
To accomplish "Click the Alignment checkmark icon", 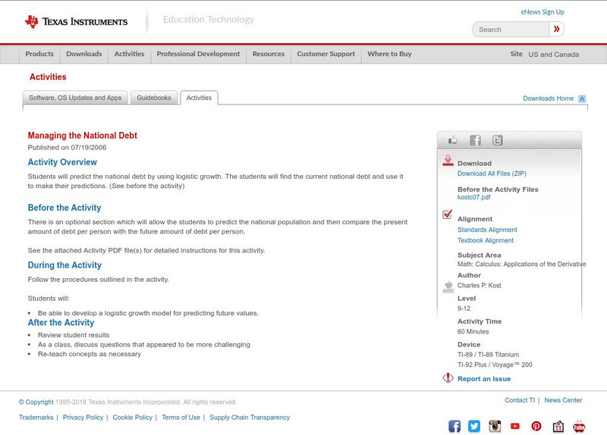I will pos(448,214).
